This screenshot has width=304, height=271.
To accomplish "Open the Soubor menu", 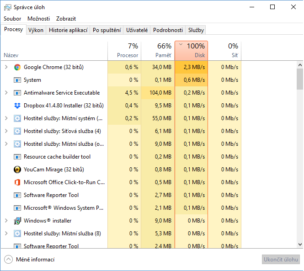I will 12,19.
